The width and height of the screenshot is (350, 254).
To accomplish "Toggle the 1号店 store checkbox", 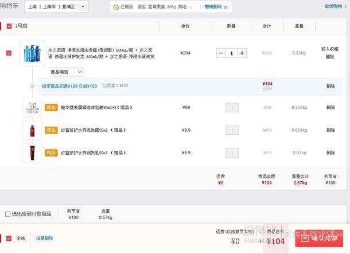I will point(9,26).
